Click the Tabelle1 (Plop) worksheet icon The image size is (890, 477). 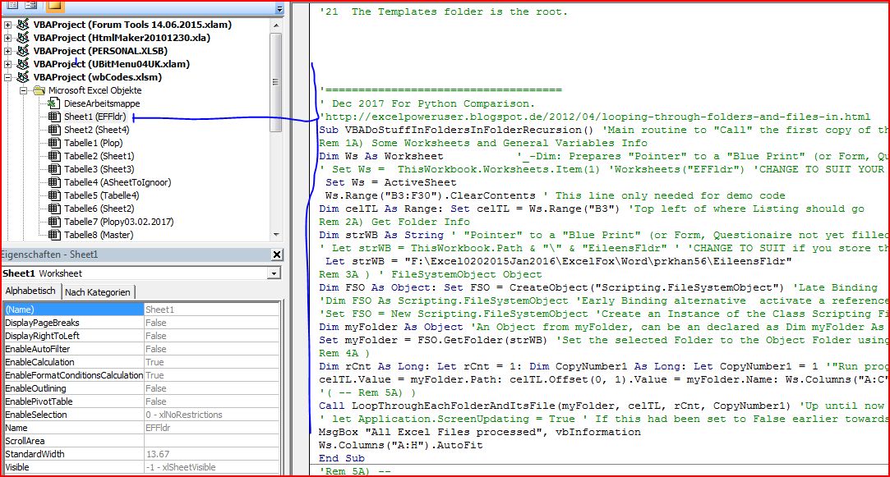point(54,142)
